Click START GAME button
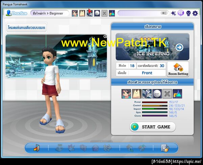The image size is (203, 165). pos(153,127)
